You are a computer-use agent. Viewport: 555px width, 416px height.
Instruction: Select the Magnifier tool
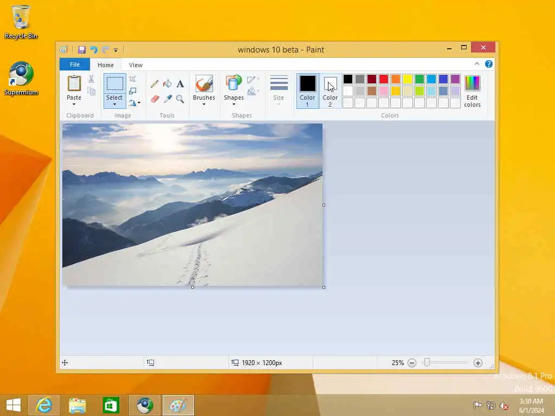(180, 99)
